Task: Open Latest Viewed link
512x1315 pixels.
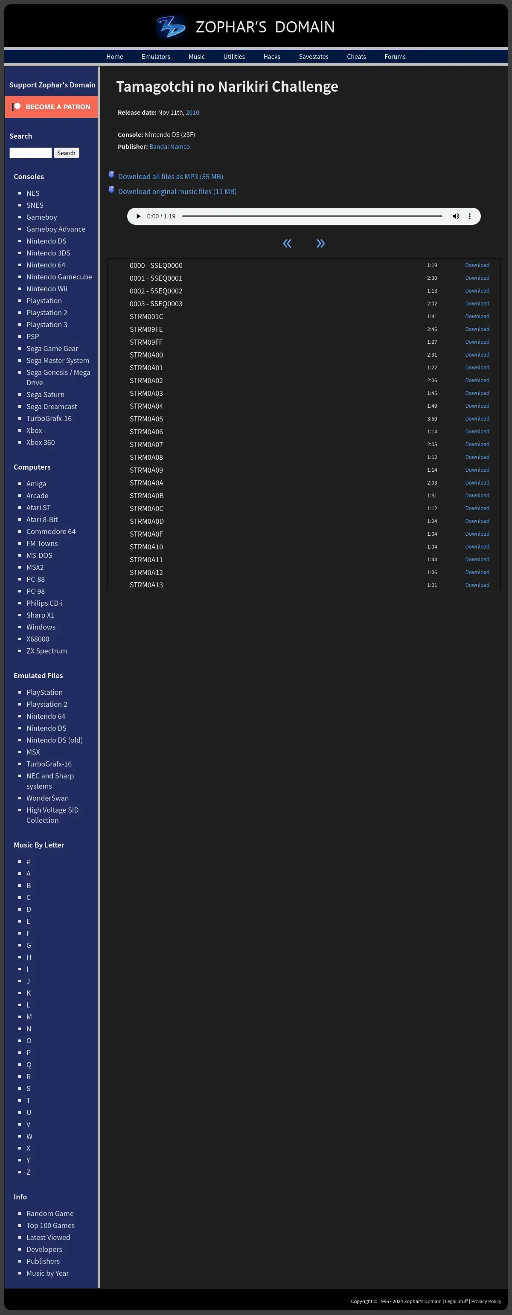Action: tap(48, 1237)
